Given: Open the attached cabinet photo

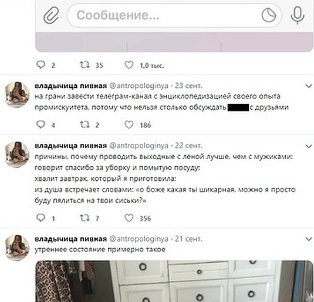Looking at the screenshot, I should coord(174,282).
